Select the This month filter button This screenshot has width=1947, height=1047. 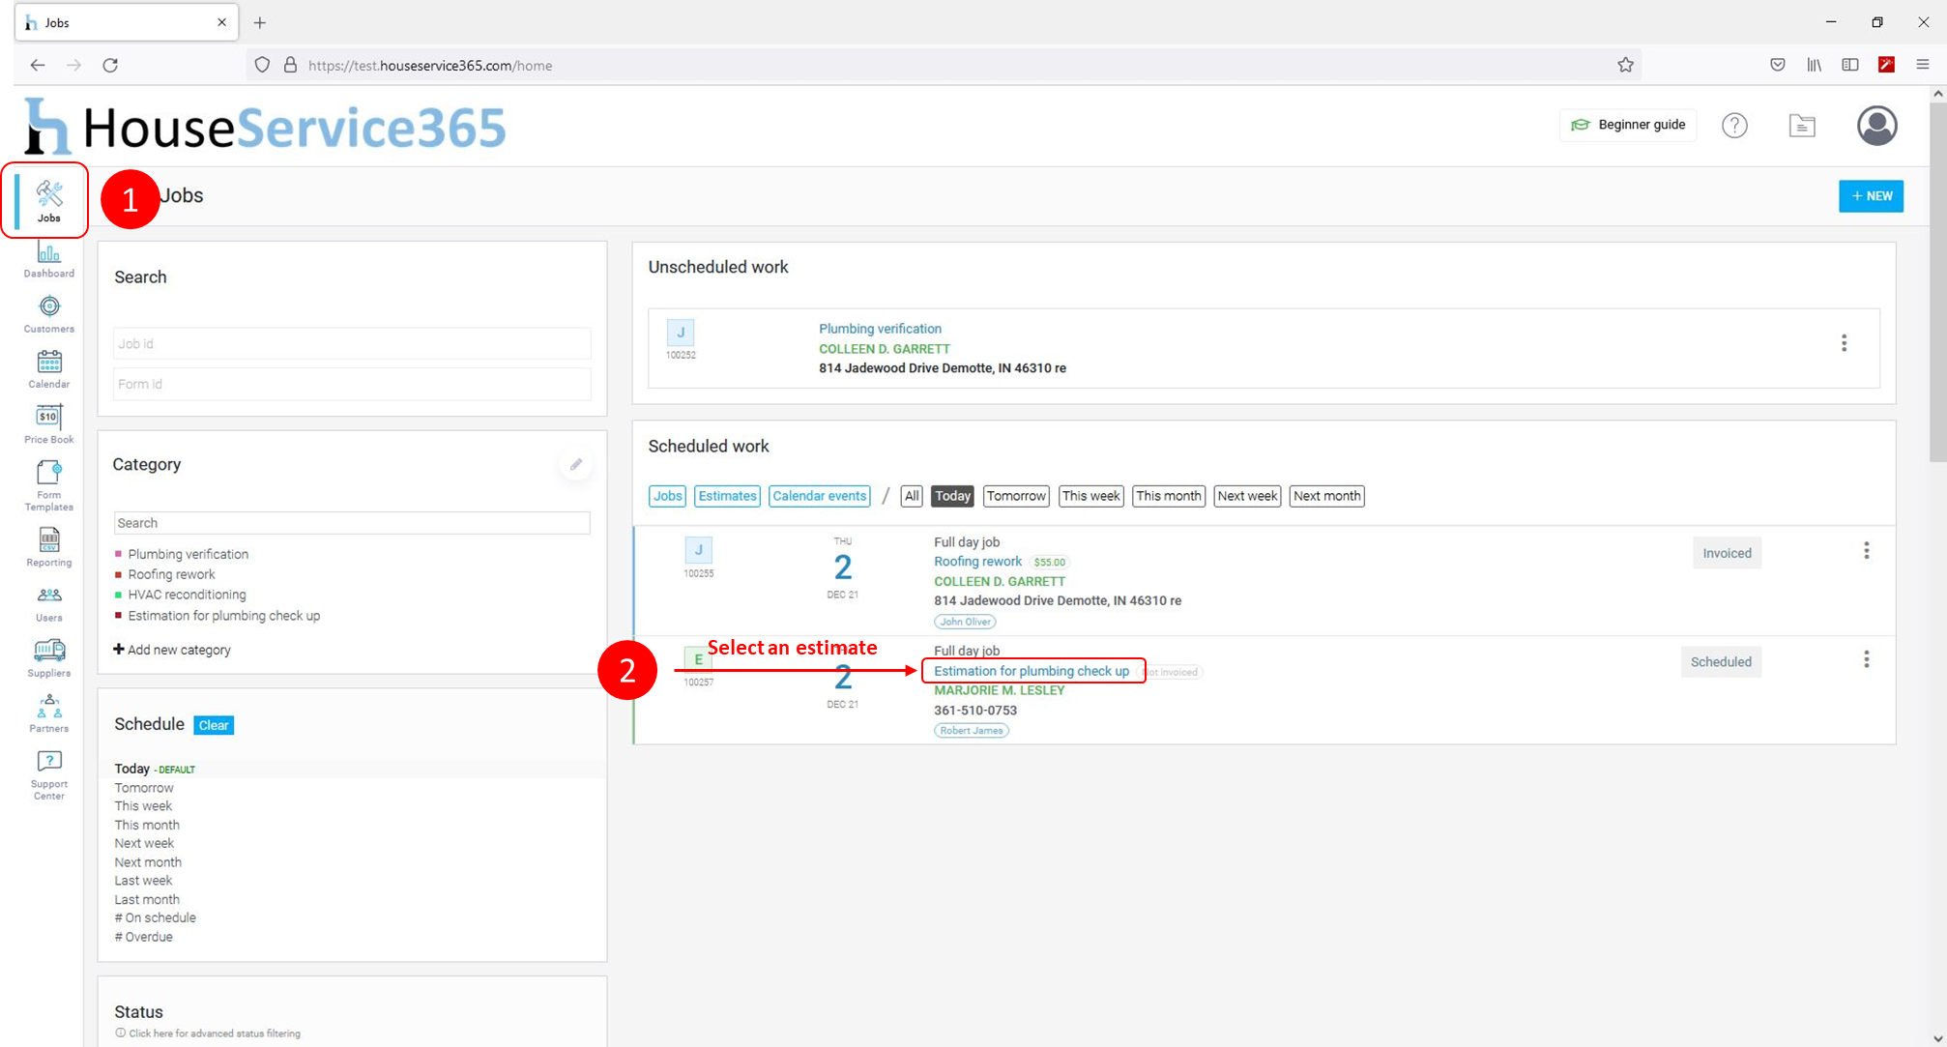click(x=1169, y=496)
